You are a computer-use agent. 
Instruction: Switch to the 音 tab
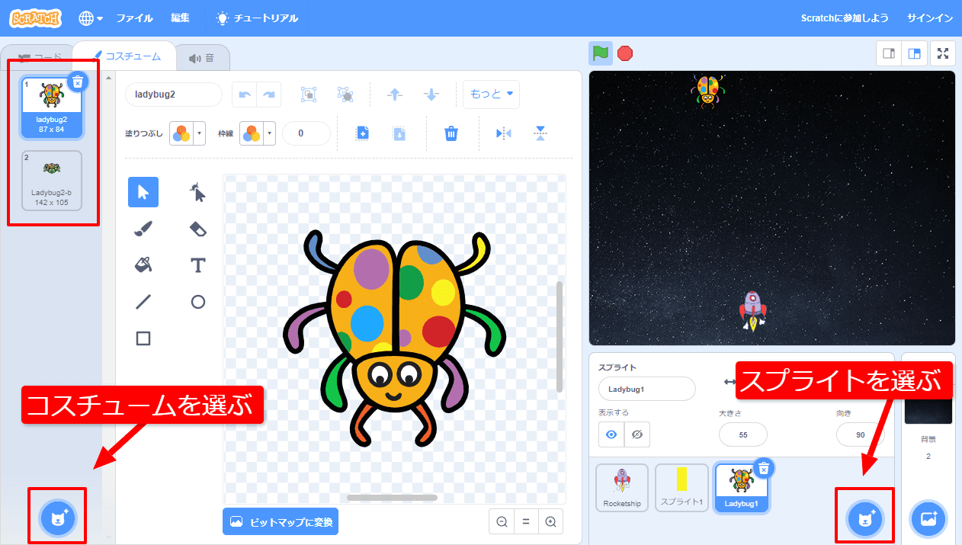point(203,56)
